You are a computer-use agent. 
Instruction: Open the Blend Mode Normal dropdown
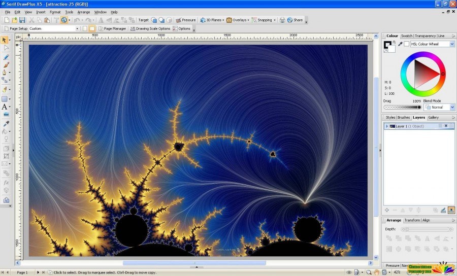(x=439, y=107)
